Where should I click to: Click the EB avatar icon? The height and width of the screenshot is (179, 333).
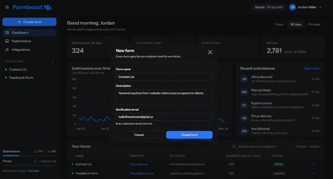[244, 118]
